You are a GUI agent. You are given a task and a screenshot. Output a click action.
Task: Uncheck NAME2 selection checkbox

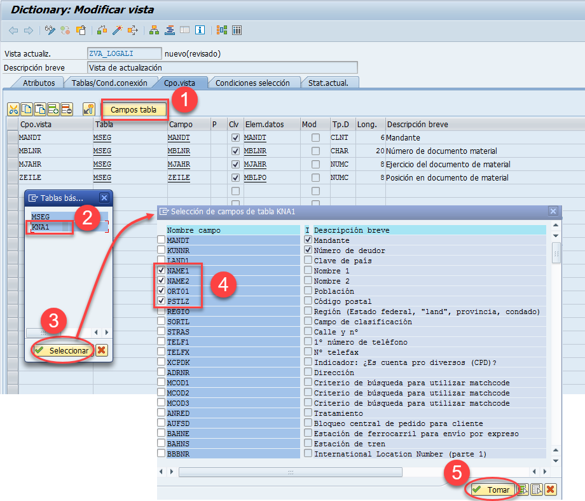coord(161,280)
